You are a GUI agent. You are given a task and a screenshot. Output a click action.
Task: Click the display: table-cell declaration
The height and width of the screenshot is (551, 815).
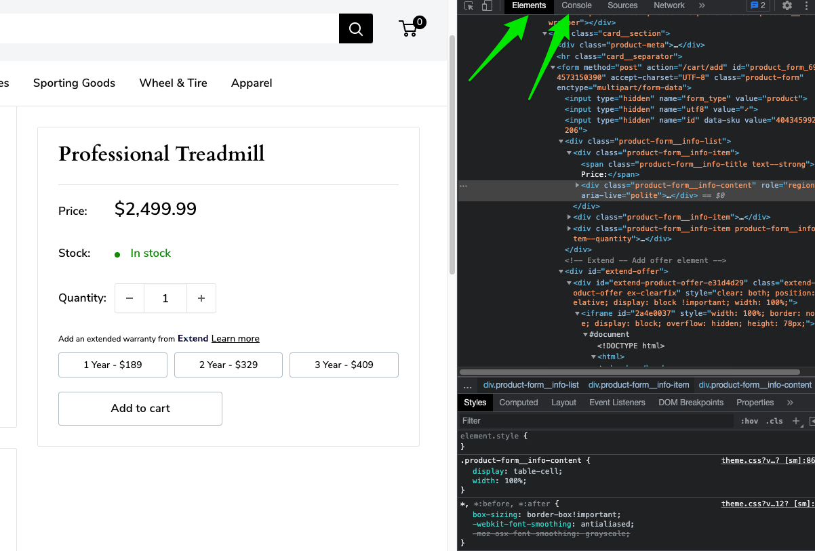pos(517,471)
